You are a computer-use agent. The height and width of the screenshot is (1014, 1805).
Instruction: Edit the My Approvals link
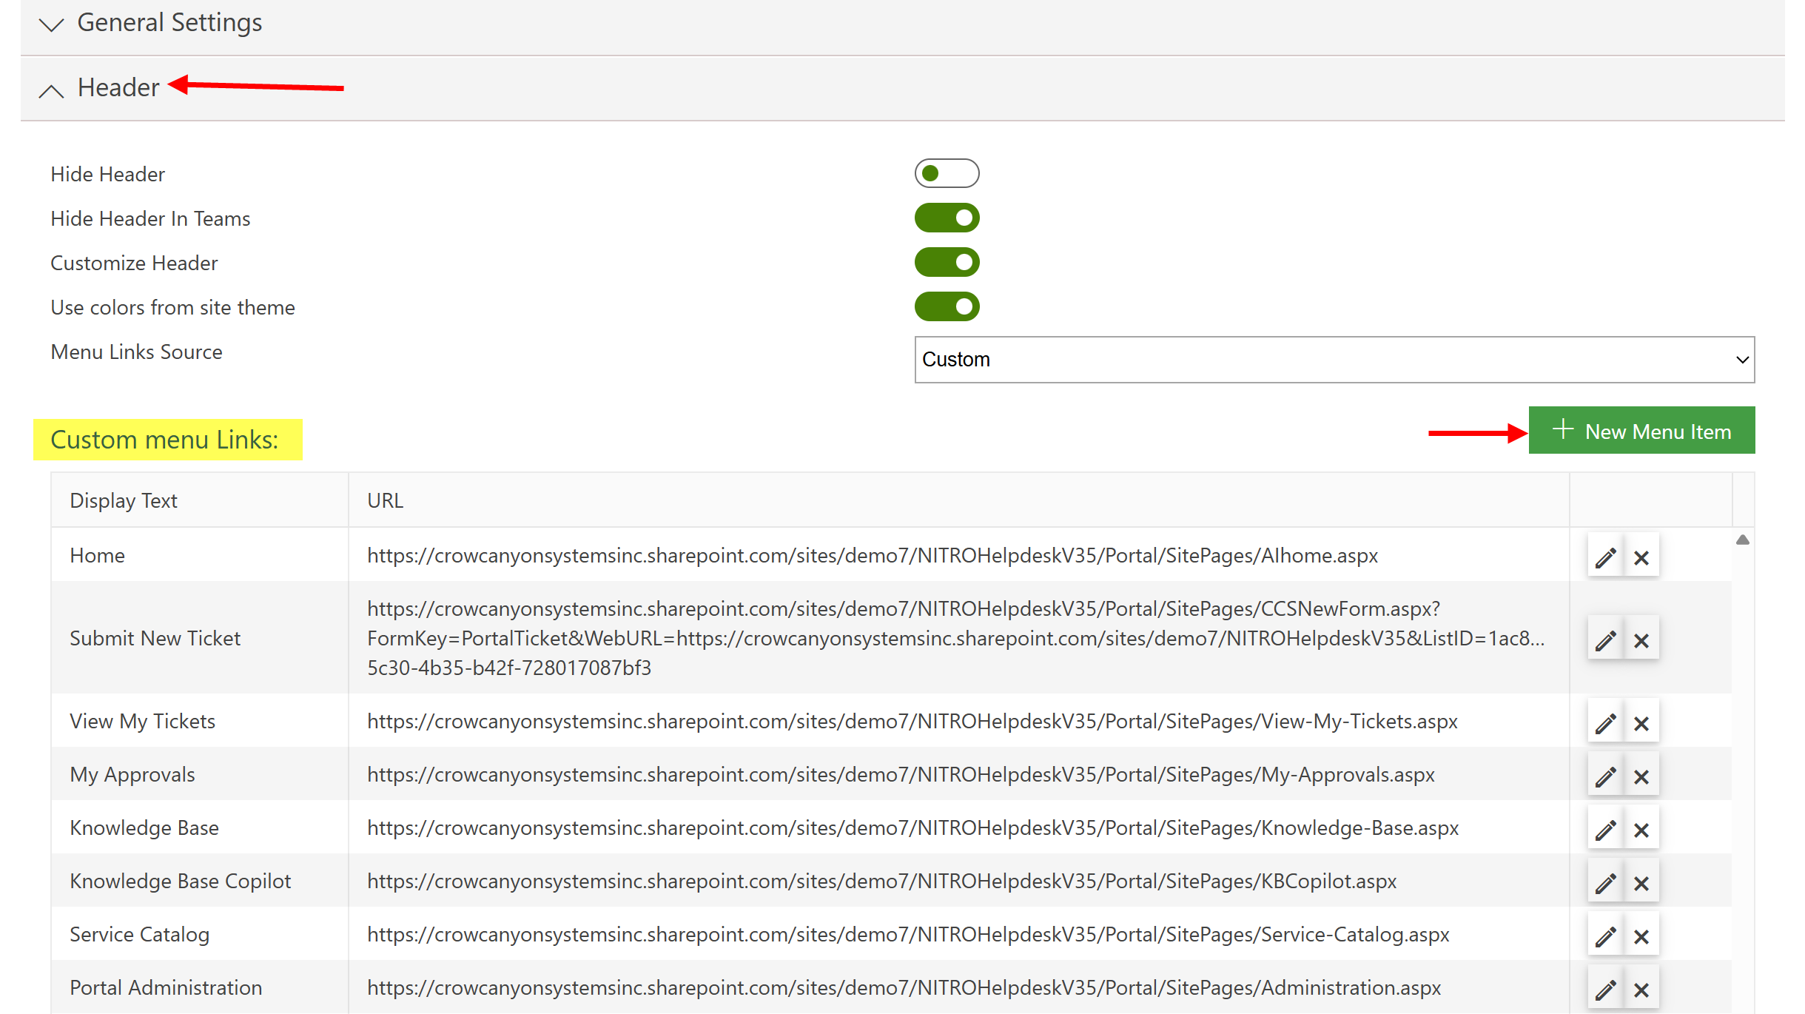(1605, 776)
